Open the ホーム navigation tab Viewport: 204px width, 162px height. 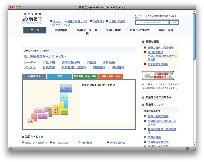click(35, 30)
